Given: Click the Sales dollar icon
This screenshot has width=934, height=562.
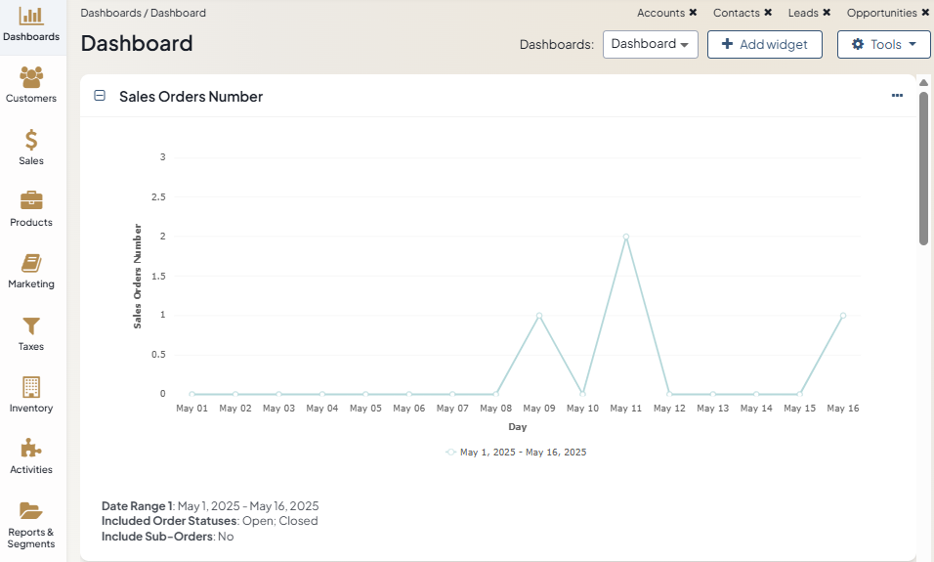Looking at the screenshot, I should (31, 140).
